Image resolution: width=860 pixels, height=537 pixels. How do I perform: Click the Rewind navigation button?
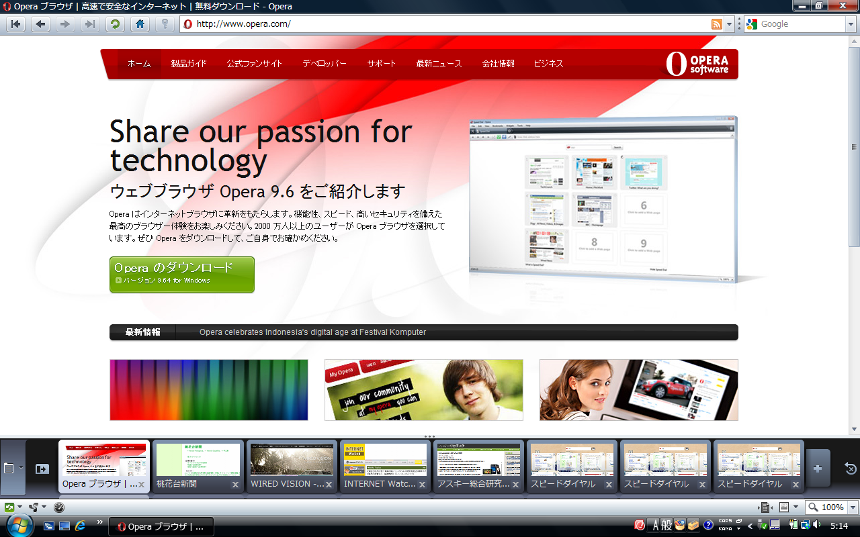click(x=16, y=24)
